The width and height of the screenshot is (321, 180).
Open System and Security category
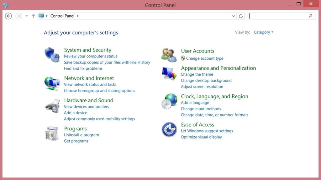click(88, 50)
